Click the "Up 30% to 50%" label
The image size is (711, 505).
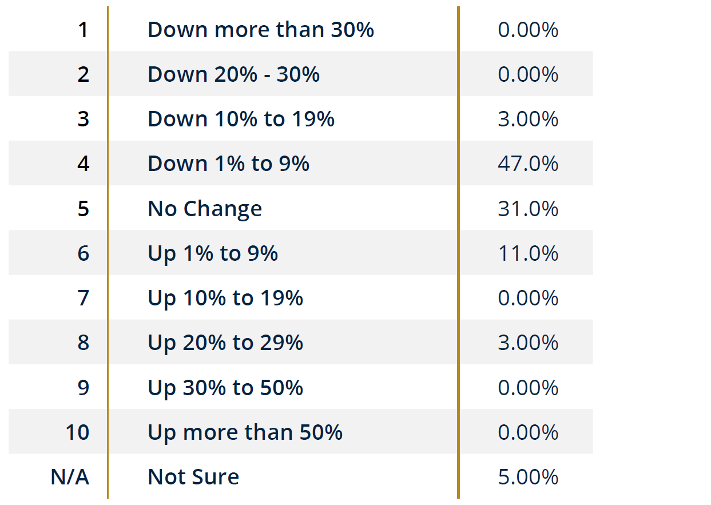225,388
